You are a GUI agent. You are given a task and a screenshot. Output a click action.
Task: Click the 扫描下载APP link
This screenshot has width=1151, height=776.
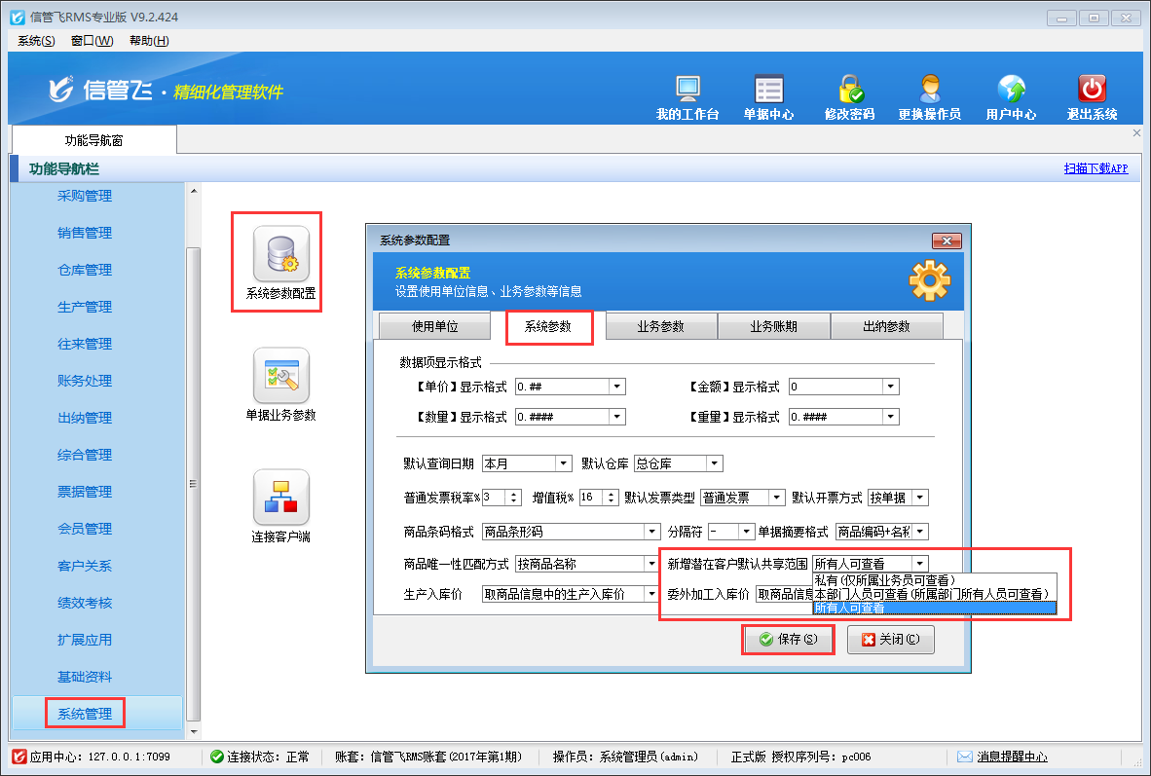pos(1095,168)
